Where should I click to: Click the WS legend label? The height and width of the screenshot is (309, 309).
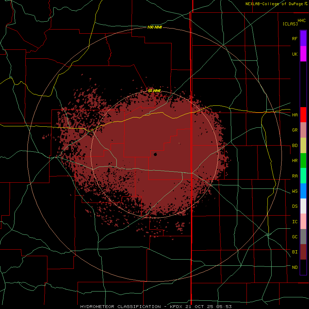295,191
